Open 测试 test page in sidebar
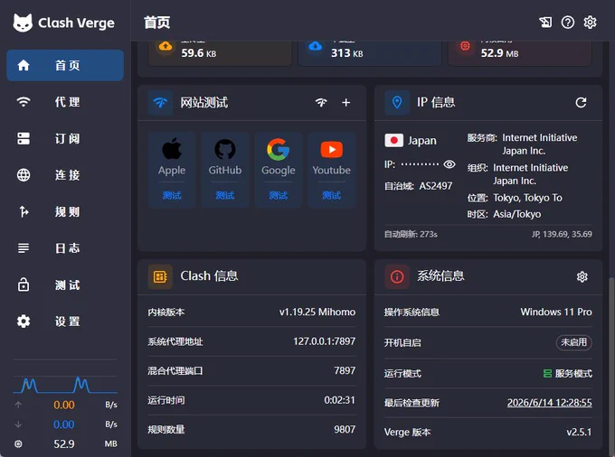Viewport: 615px width, 457px height. (x=65, y=284)
